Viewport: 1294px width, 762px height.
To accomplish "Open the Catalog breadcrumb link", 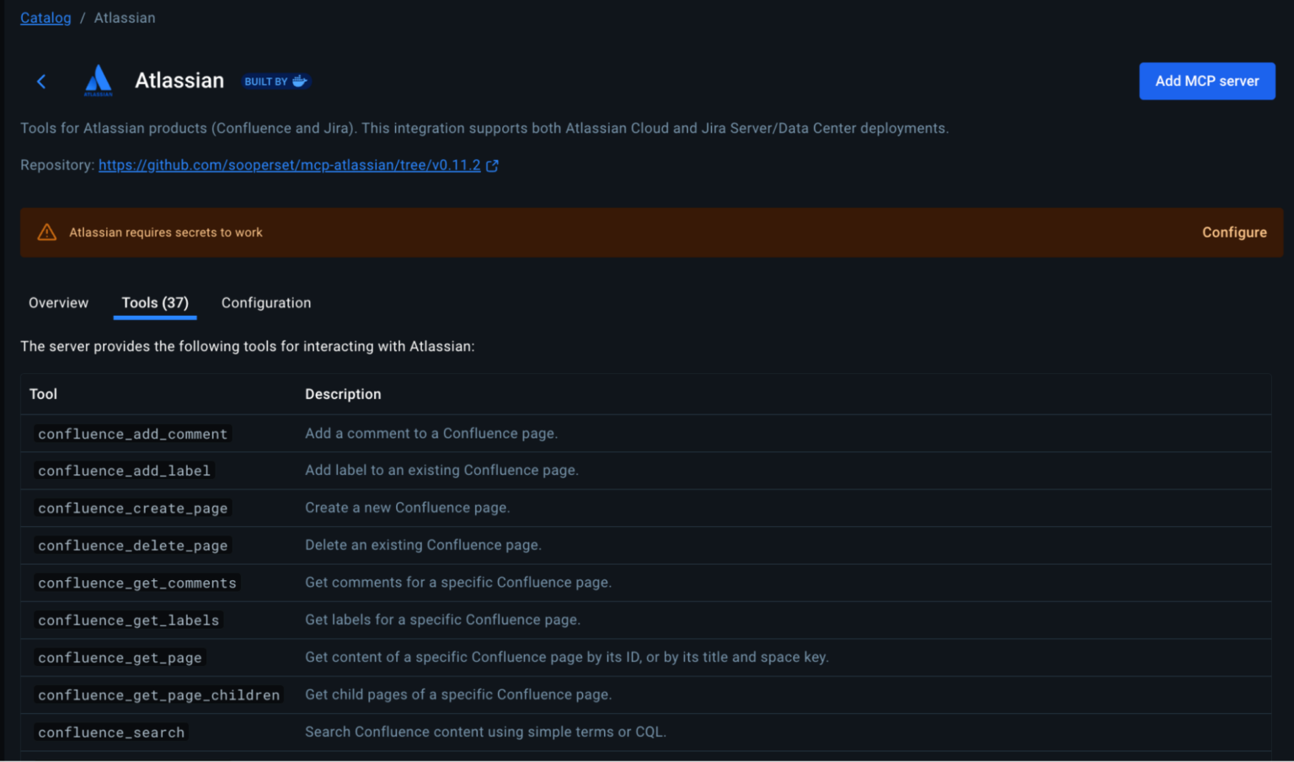I will point(45,17).
